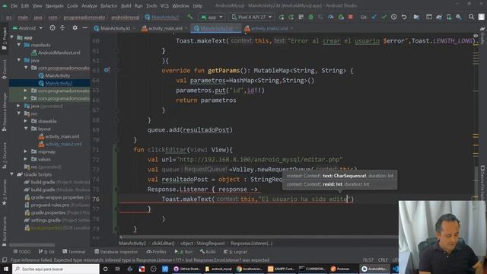
Task: Open the Logcat tool window
Action: click(x=235, y=252)
